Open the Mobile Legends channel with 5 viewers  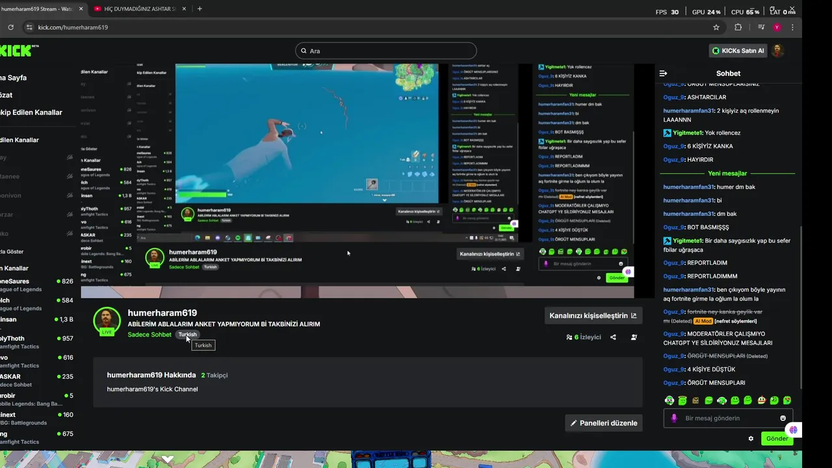[36, 399]
